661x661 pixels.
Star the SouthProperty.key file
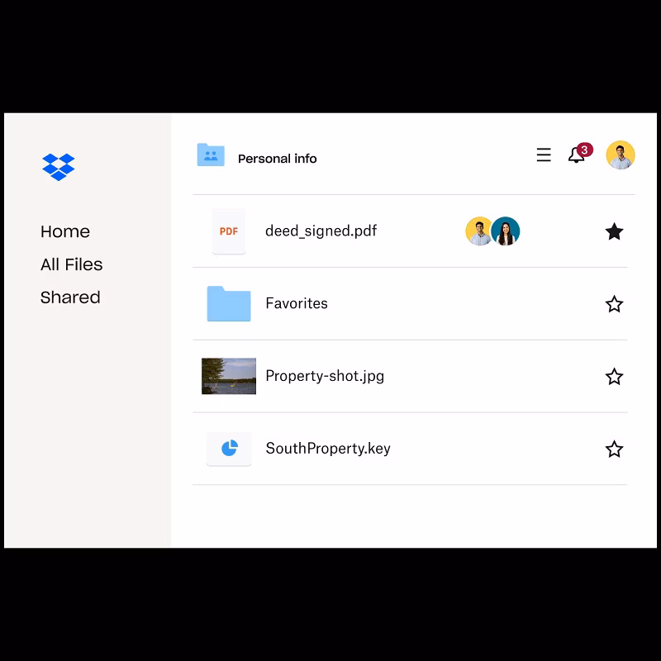pos(614,449)
